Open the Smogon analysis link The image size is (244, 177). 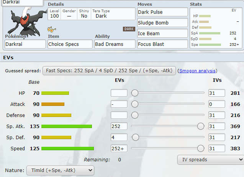[197, 71]
